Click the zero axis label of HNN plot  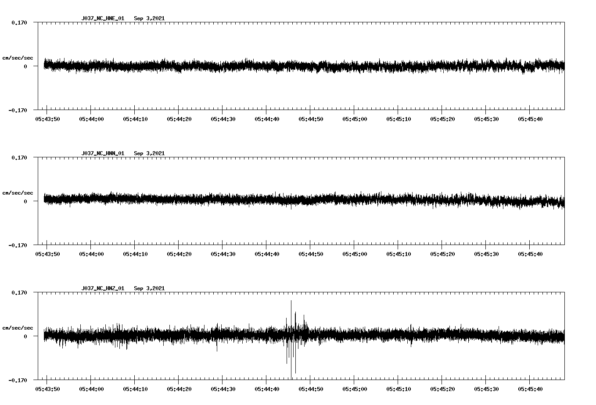tap(25, 202)
